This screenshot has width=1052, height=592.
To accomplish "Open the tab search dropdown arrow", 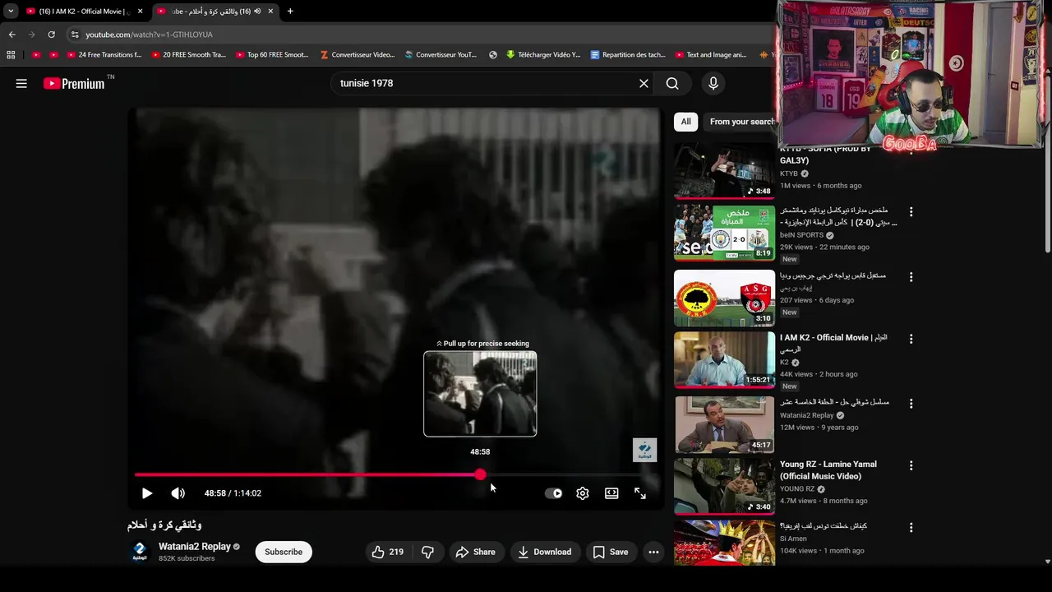I will point(11,12).
